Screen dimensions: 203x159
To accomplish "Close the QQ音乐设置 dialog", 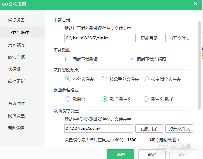I will click(x=196, y=4).
